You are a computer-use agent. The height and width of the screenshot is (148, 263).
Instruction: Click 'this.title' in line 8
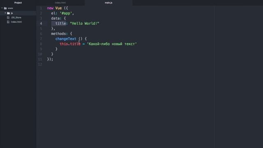pyautogui.click(x=70, y=44)
